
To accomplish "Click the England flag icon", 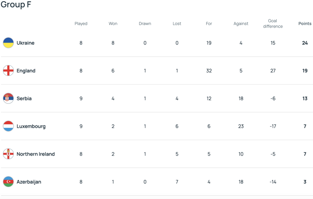I will [x=8, y=70].
